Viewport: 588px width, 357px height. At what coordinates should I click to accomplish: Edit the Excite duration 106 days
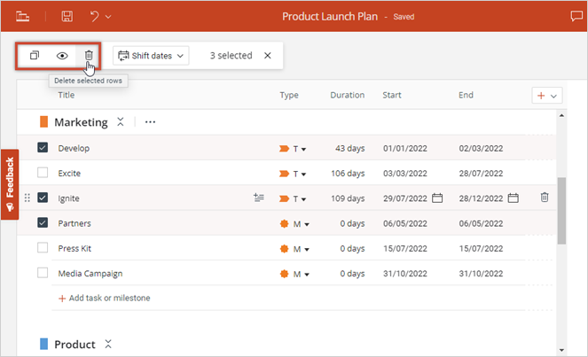click(x=348, y=174)
